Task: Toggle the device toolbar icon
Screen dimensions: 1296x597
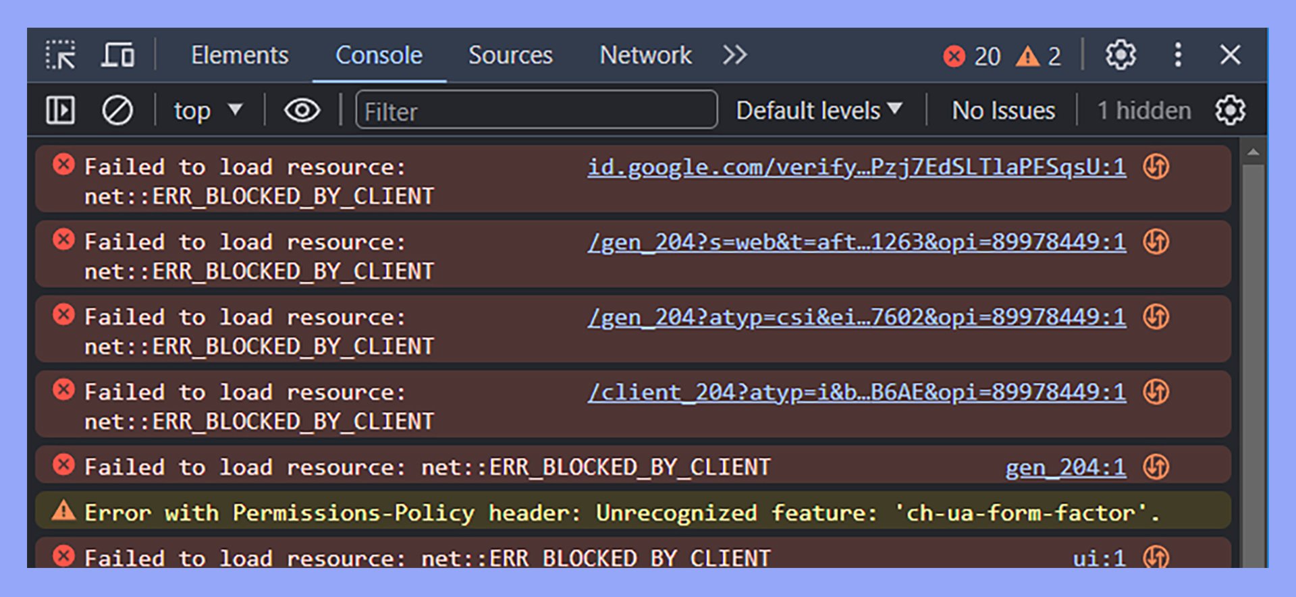Action: 118,55
